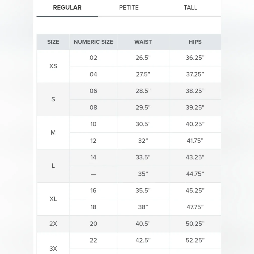Click the HIPS column header
The height and width of the screenshot is (254, 254).
point(195,42)
